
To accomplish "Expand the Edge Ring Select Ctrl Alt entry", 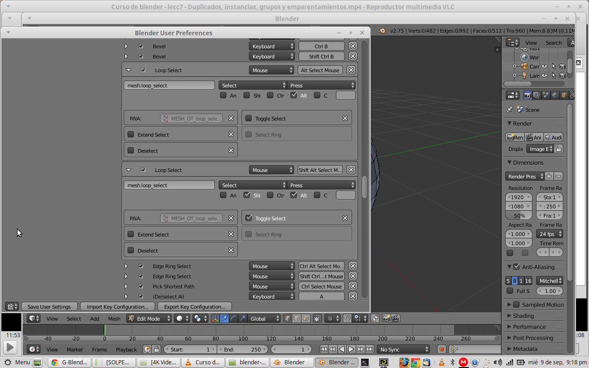I will pyautogui.click(x=126, y=266).
